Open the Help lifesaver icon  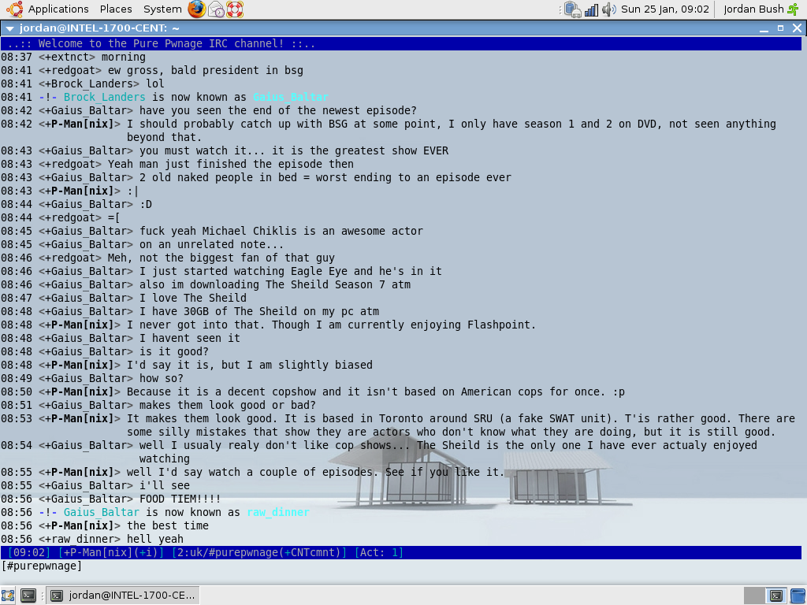click(235, 9)
